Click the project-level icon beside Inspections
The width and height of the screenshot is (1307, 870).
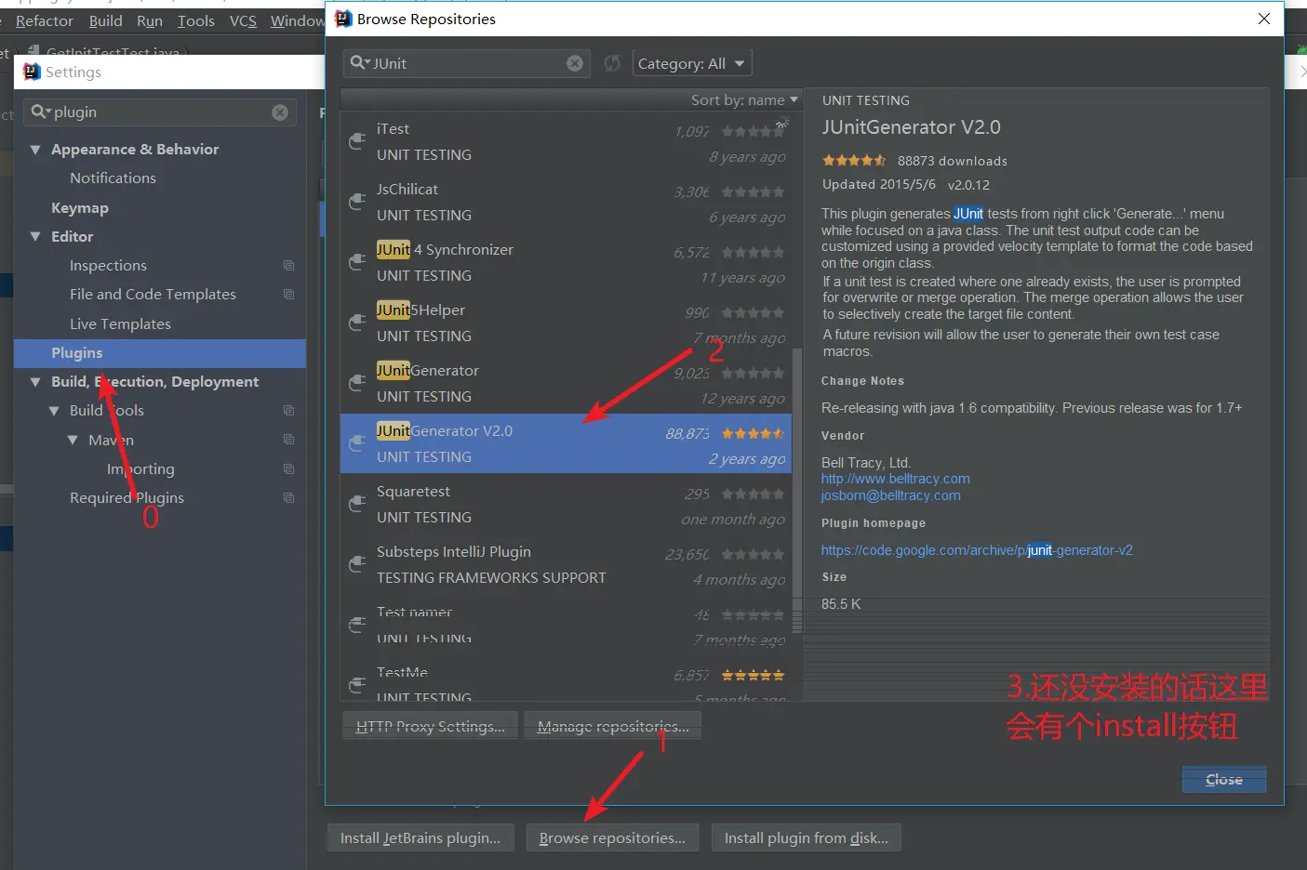(288, 266)
